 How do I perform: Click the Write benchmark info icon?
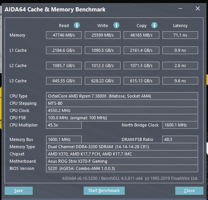pos(116,25)
